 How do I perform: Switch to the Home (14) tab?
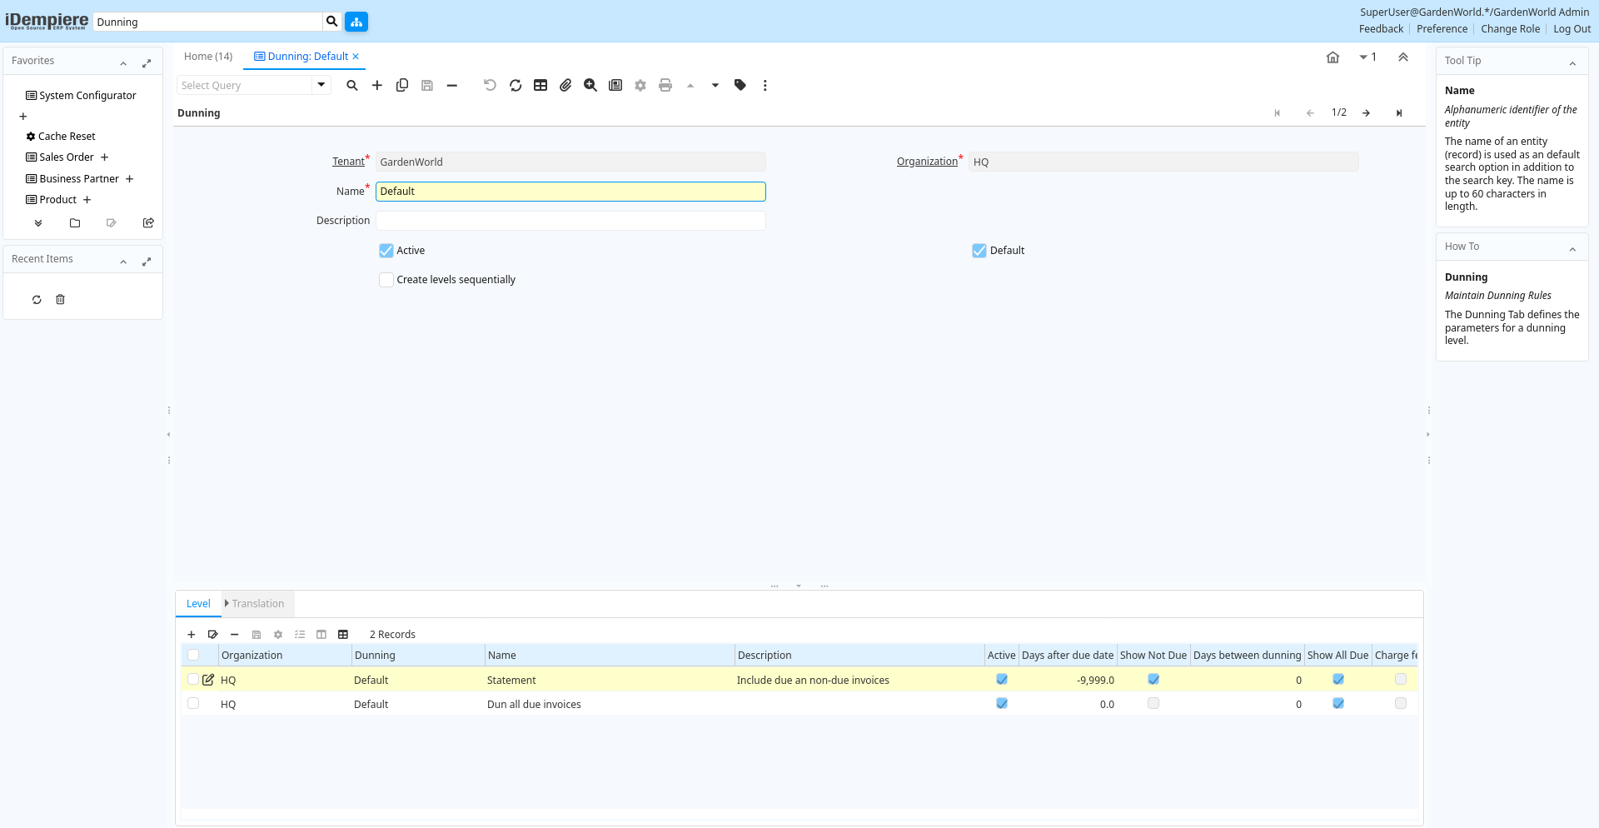tap(208, 57)
